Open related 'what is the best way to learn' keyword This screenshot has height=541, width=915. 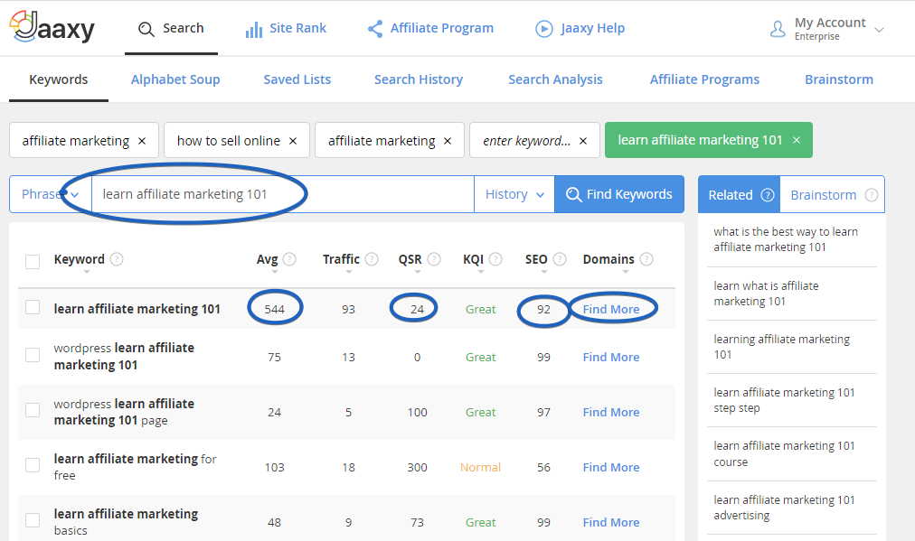click(786, 239)
